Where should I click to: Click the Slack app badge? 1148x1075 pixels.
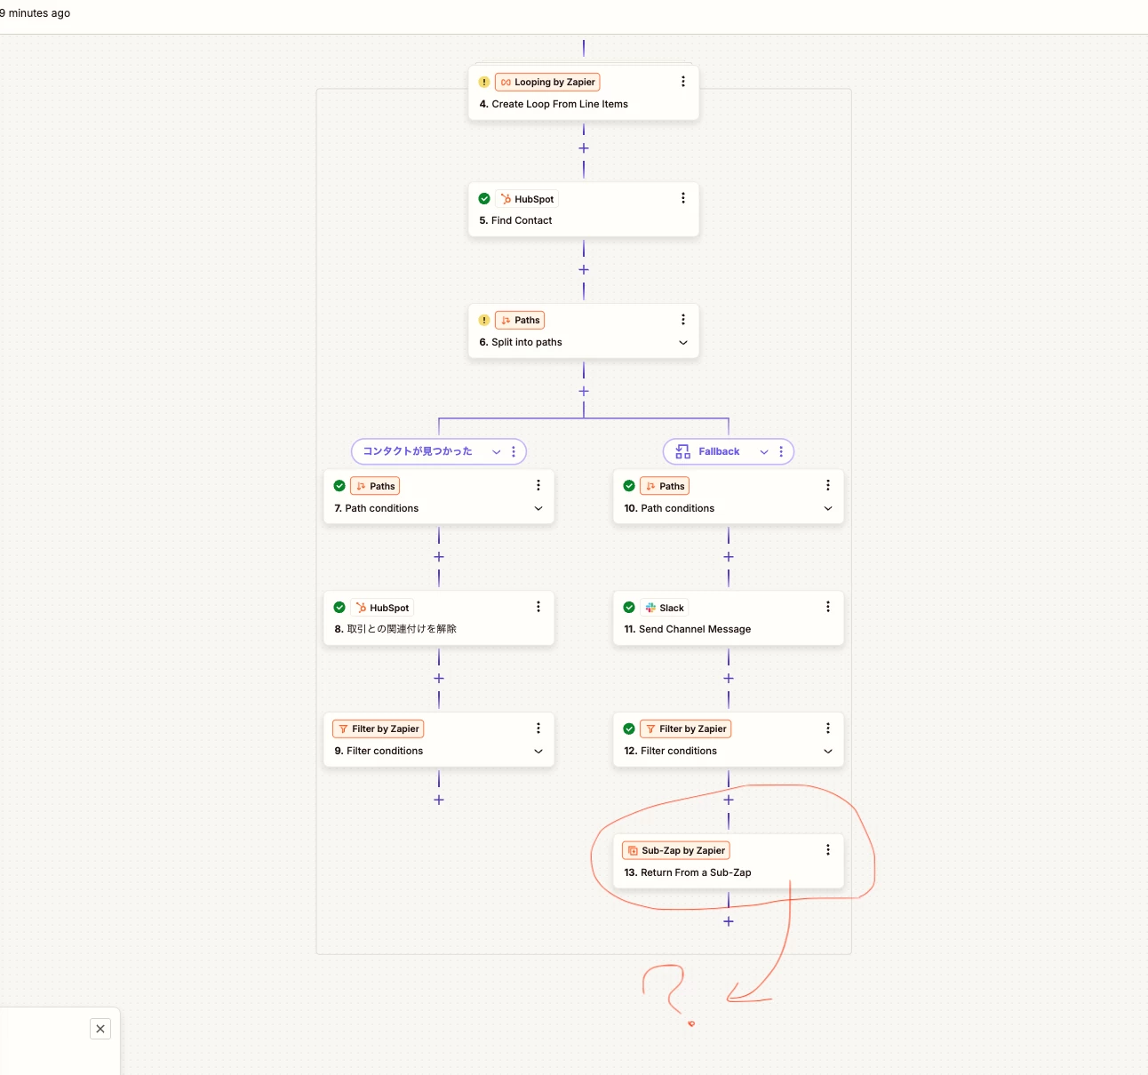(665, 608)
